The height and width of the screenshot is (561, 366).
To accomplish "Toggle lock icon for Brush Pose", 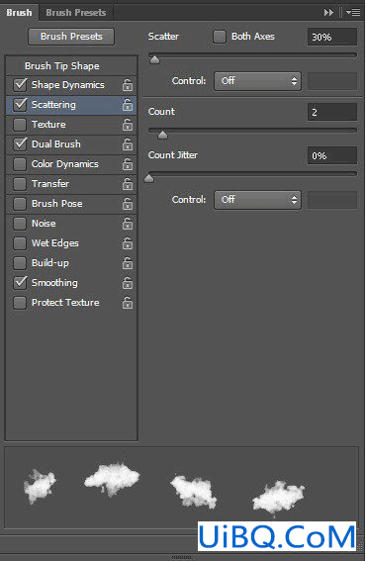I will click(x=128, y=204).
